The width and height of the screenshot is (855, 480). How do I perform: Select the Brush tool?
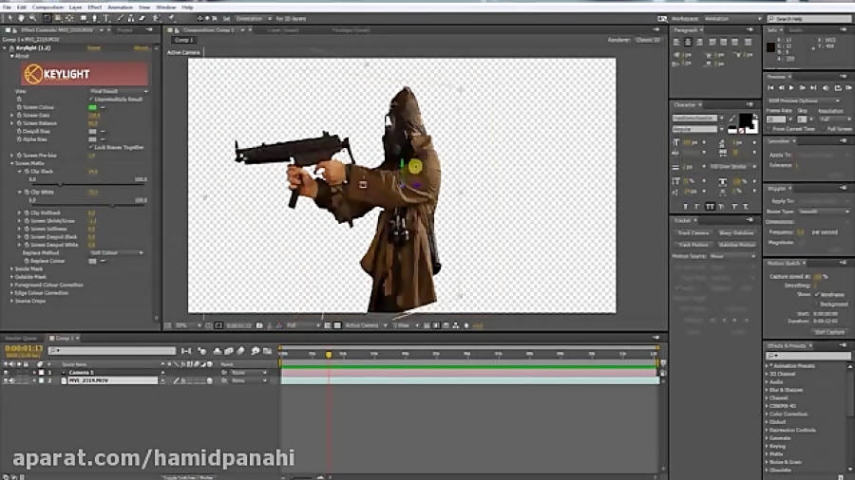(121, 19)
